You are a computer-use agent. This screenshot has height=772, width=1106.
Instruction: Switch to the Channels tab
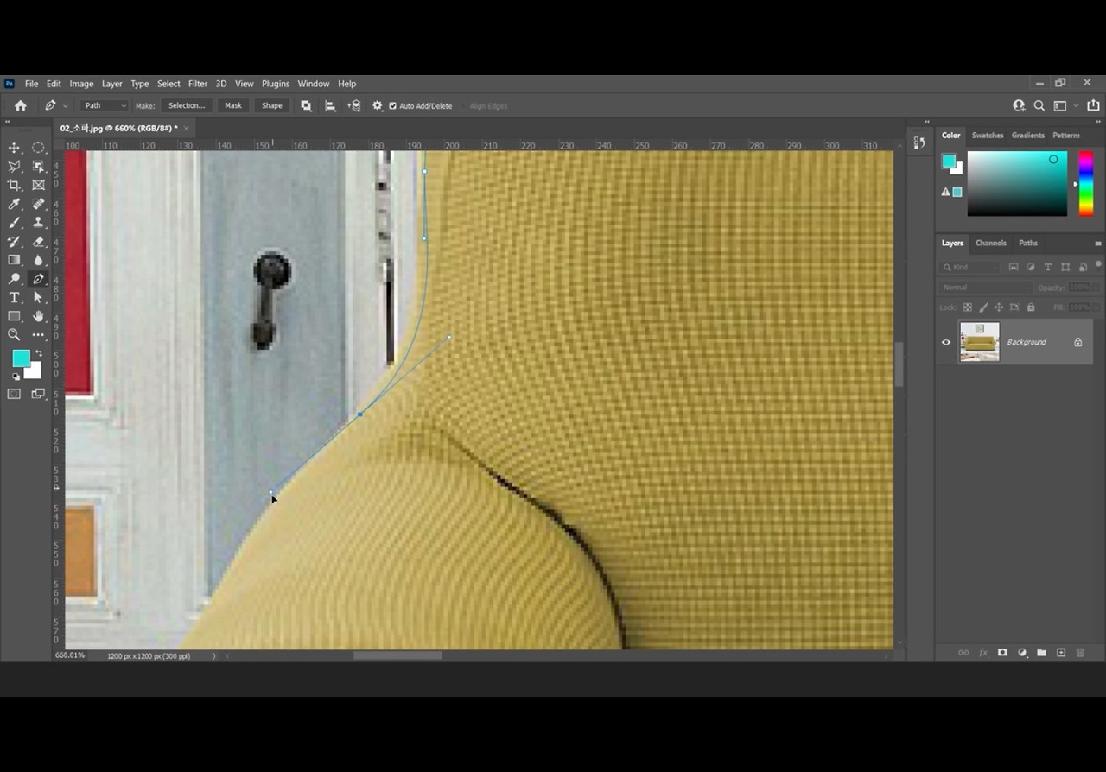[990, 244]
